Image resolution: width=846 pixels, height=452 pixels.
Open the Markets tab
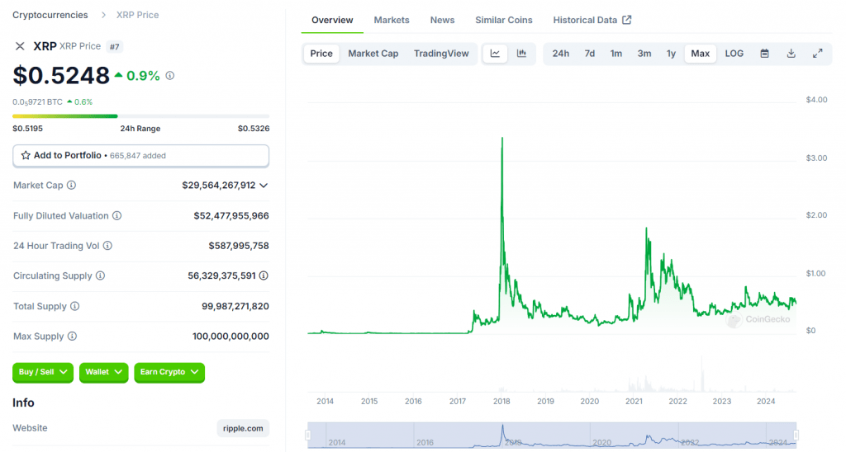pos(391,20)
